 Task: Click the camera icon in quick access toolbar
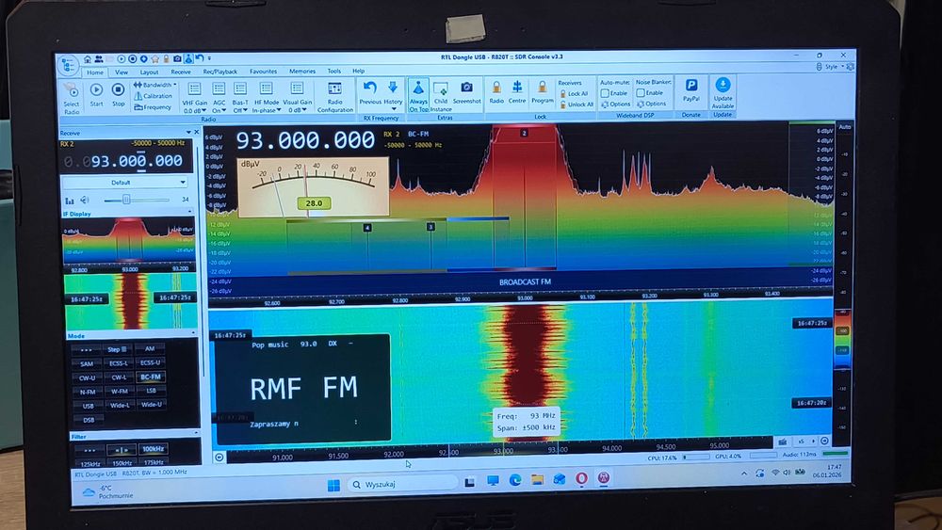(177, 58)
